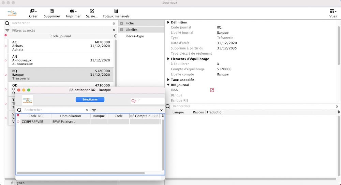Sort by the Code BIC column
This screenshot has width=341, height=185.
tap(36, 116)
